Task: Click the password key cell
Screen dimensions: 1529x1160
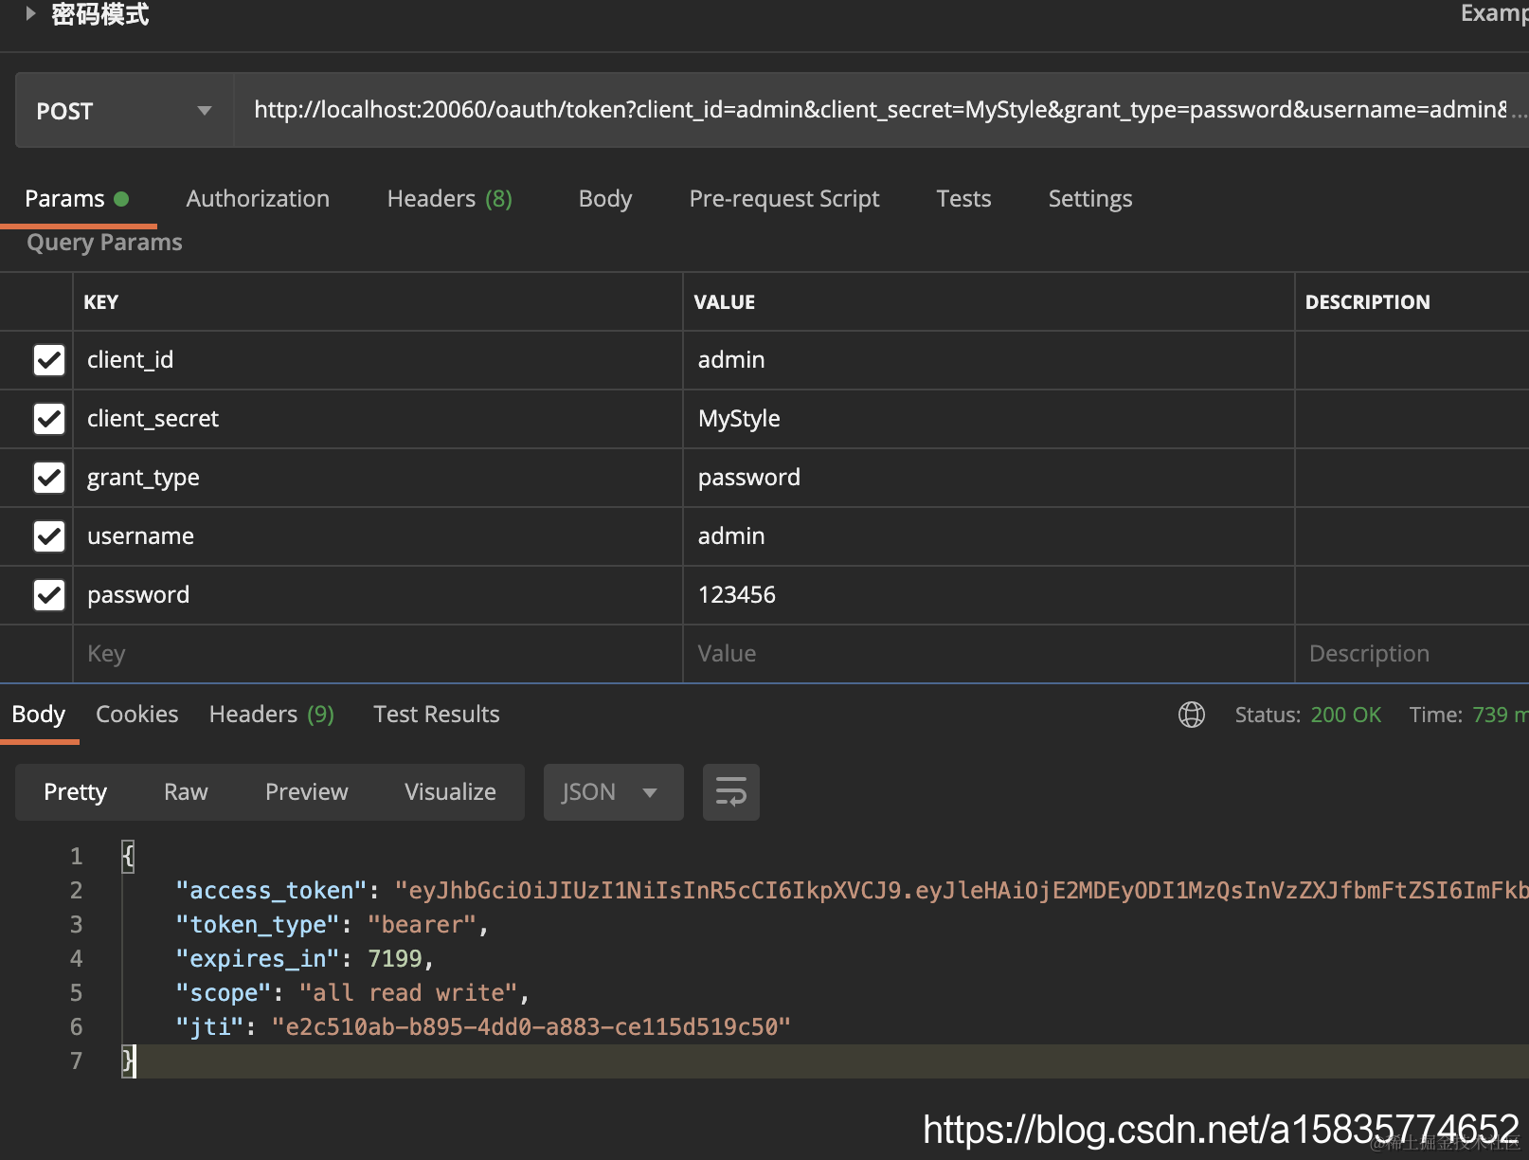Action: (x=378, y=595)
